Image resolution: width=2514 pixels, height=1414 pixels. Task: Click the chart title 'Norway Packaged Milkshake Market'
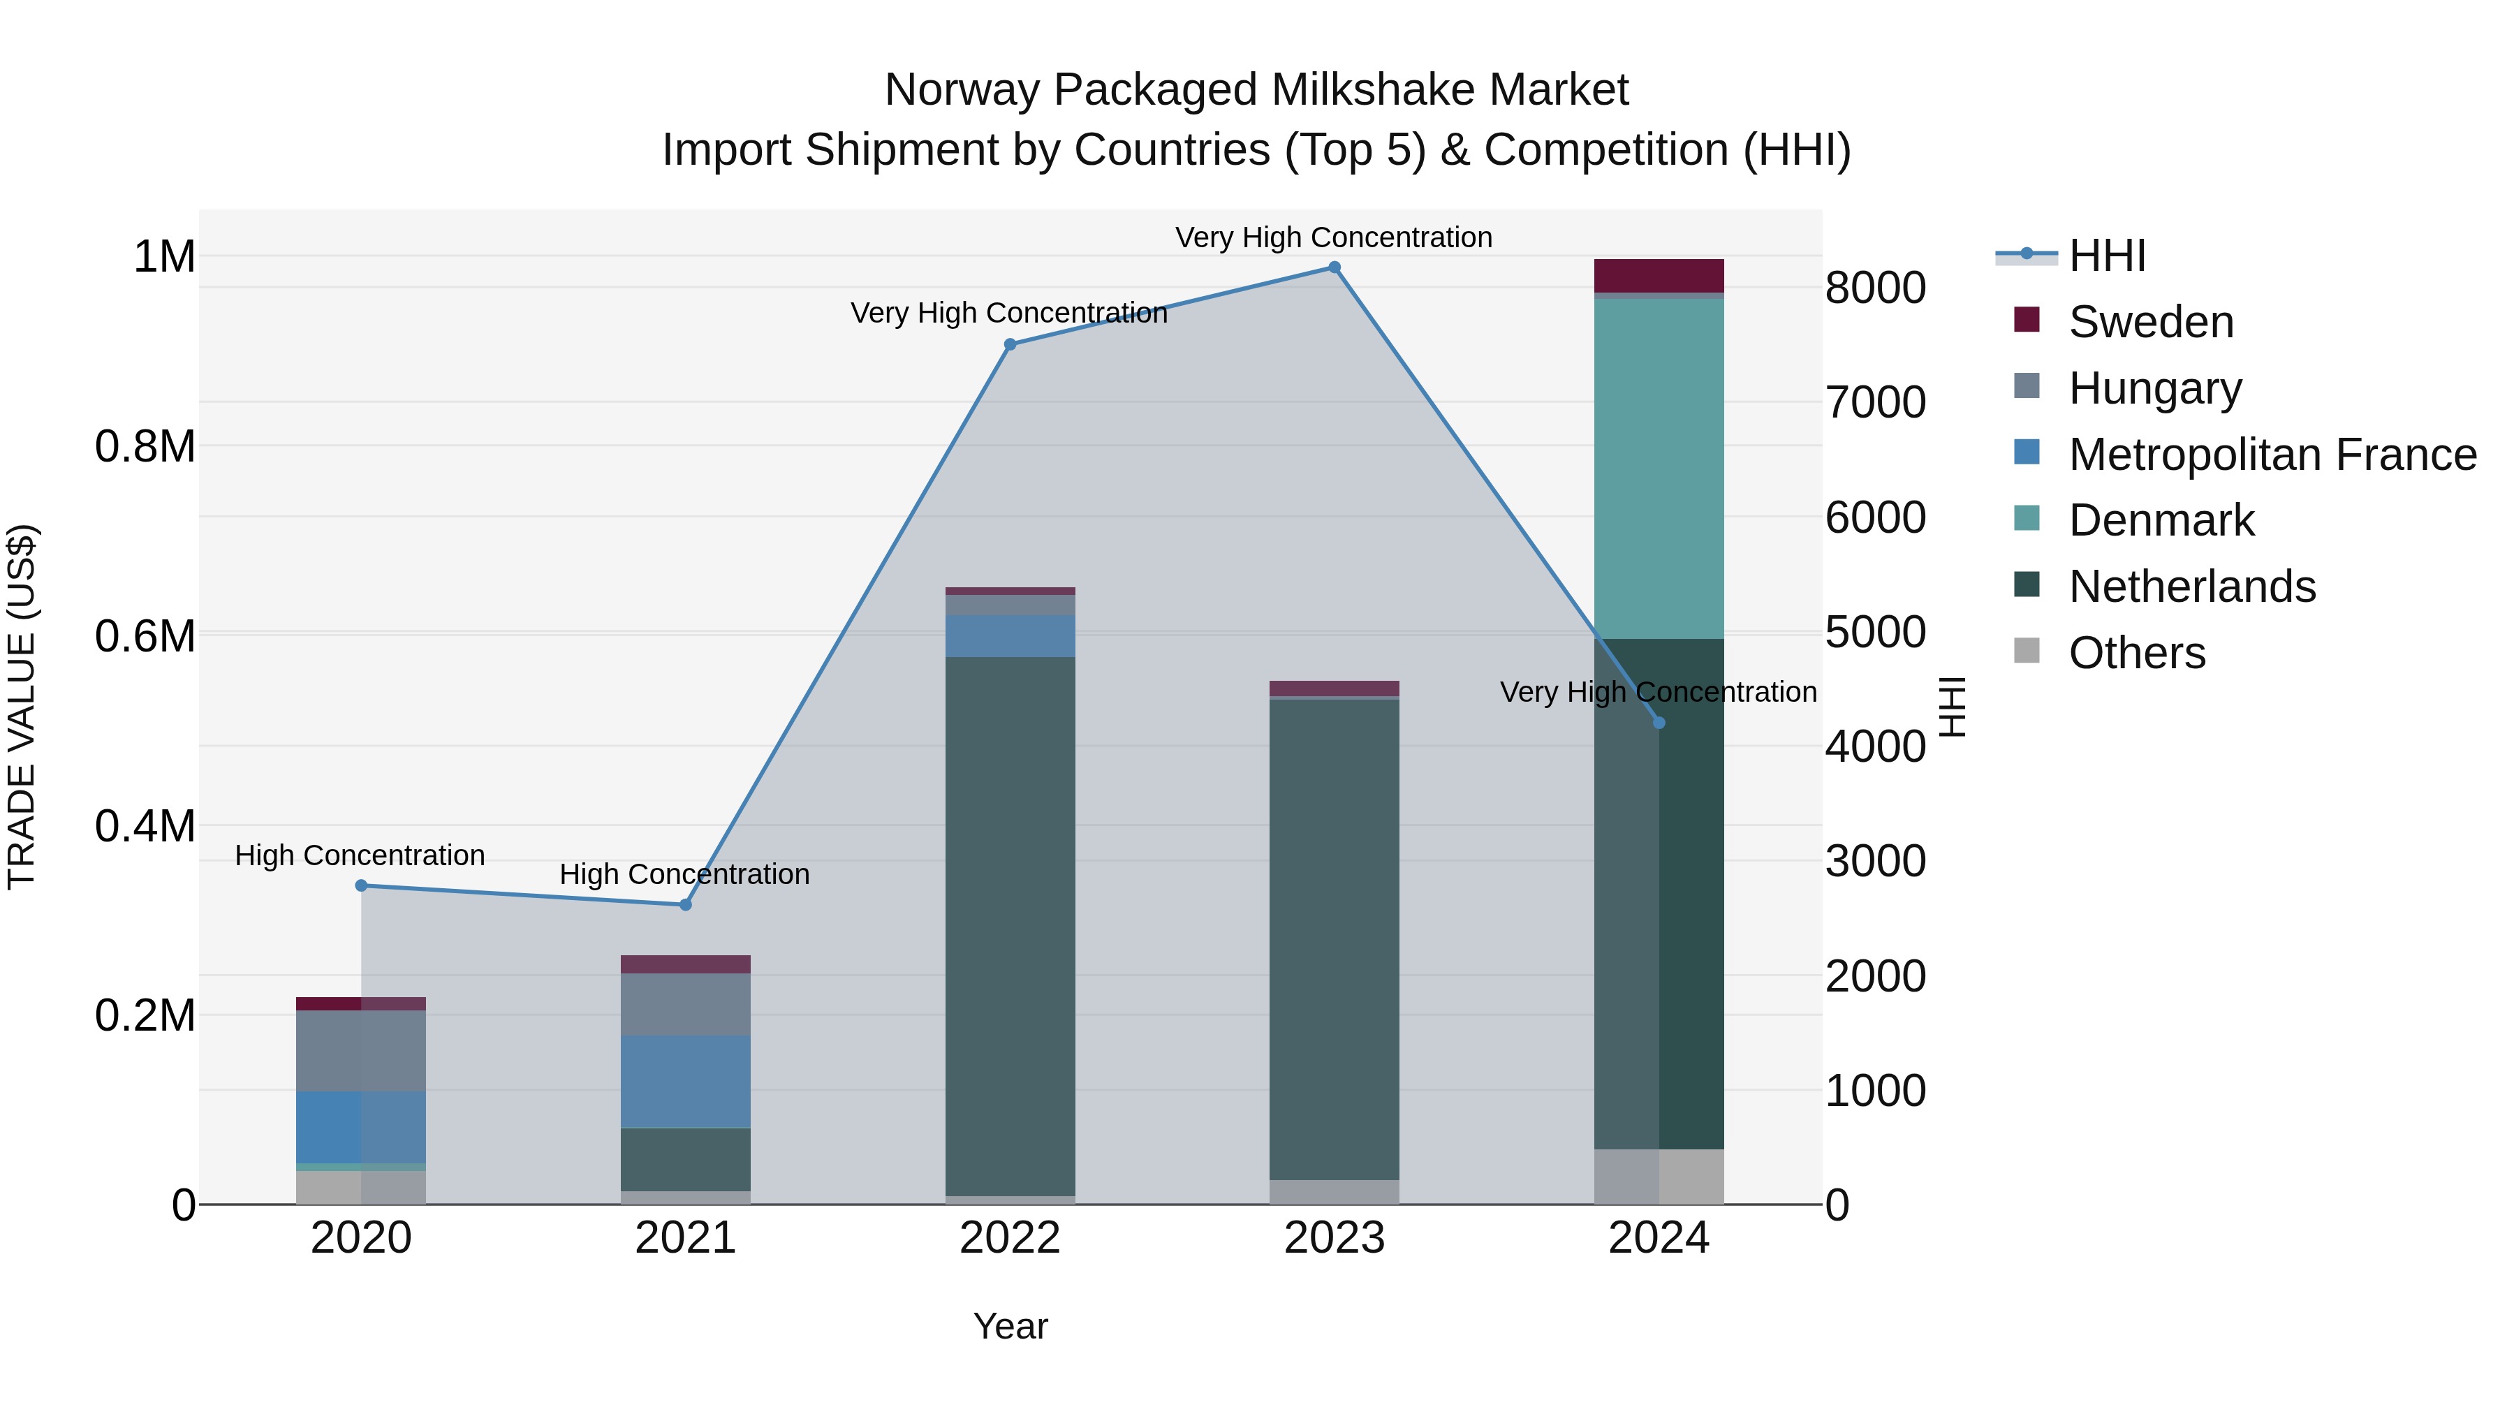tap(1256, 90)
